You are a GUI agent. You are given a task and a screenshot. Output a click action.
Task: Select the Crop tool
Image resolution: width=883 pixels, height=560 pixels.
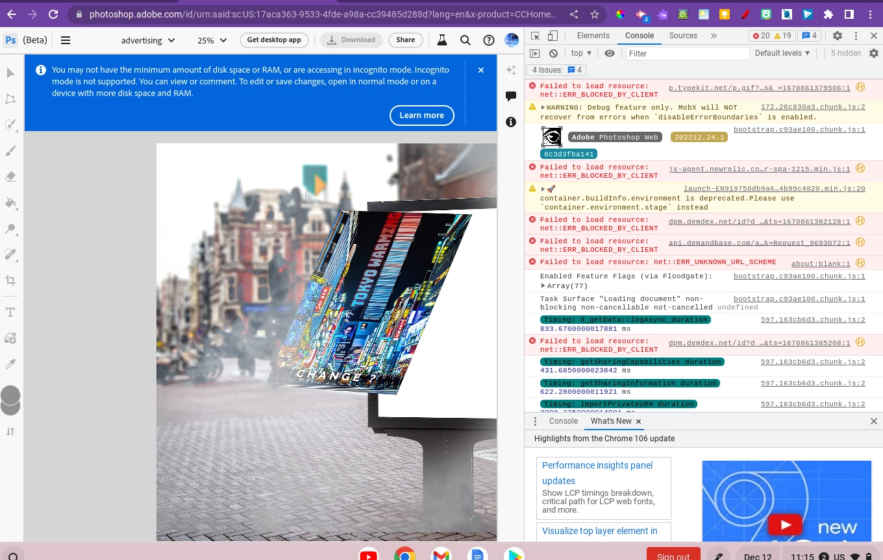coord(10,280)
